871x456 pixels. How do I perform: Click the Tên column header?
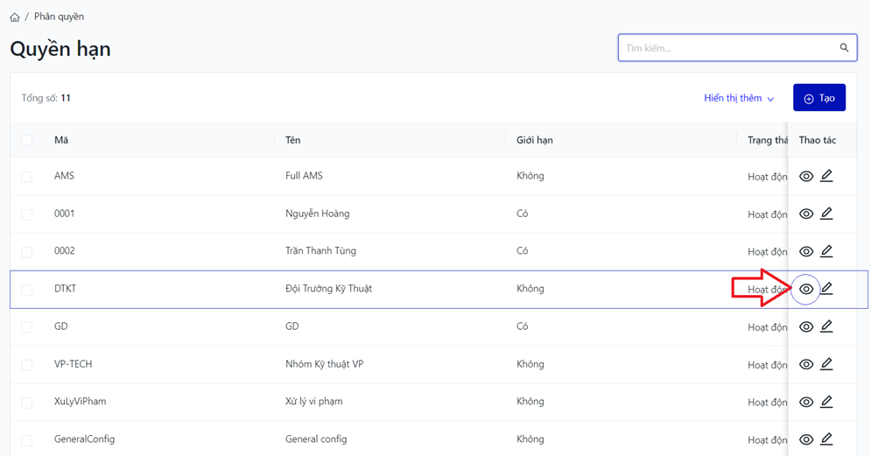pos(293,140)
